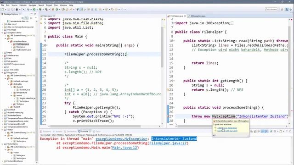Expand the folded imports at line 3 of FileHelper.java
Viewport: 294px width, 165px height.
pos(174,23)
